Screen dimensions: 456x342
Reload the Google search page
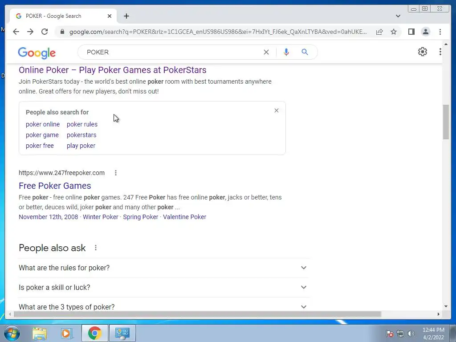[x=45, y=32]
